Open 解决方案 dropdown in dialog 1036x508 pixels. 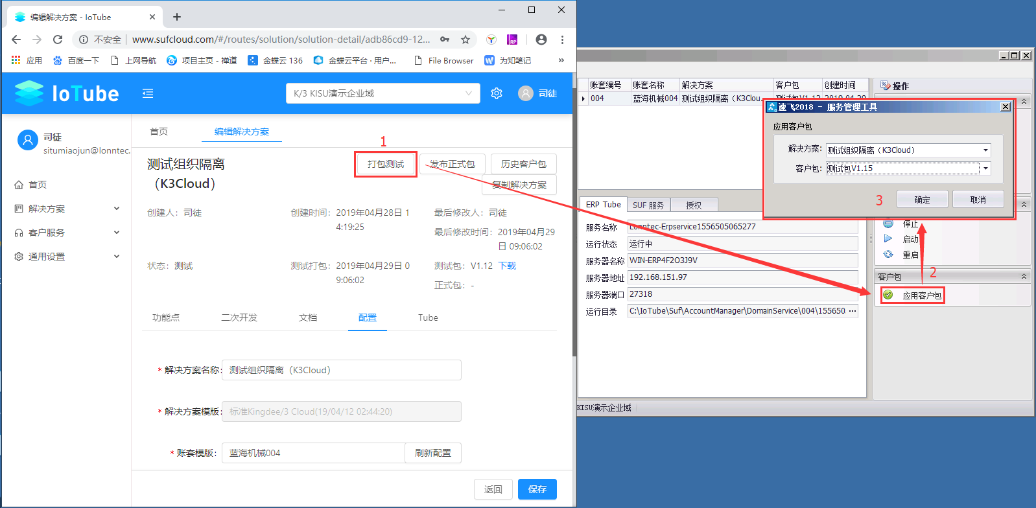pyautogui.click(x=985, y=150)
